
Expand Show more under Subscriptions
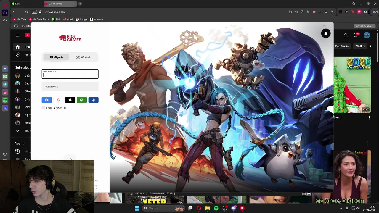pos(23,131)
